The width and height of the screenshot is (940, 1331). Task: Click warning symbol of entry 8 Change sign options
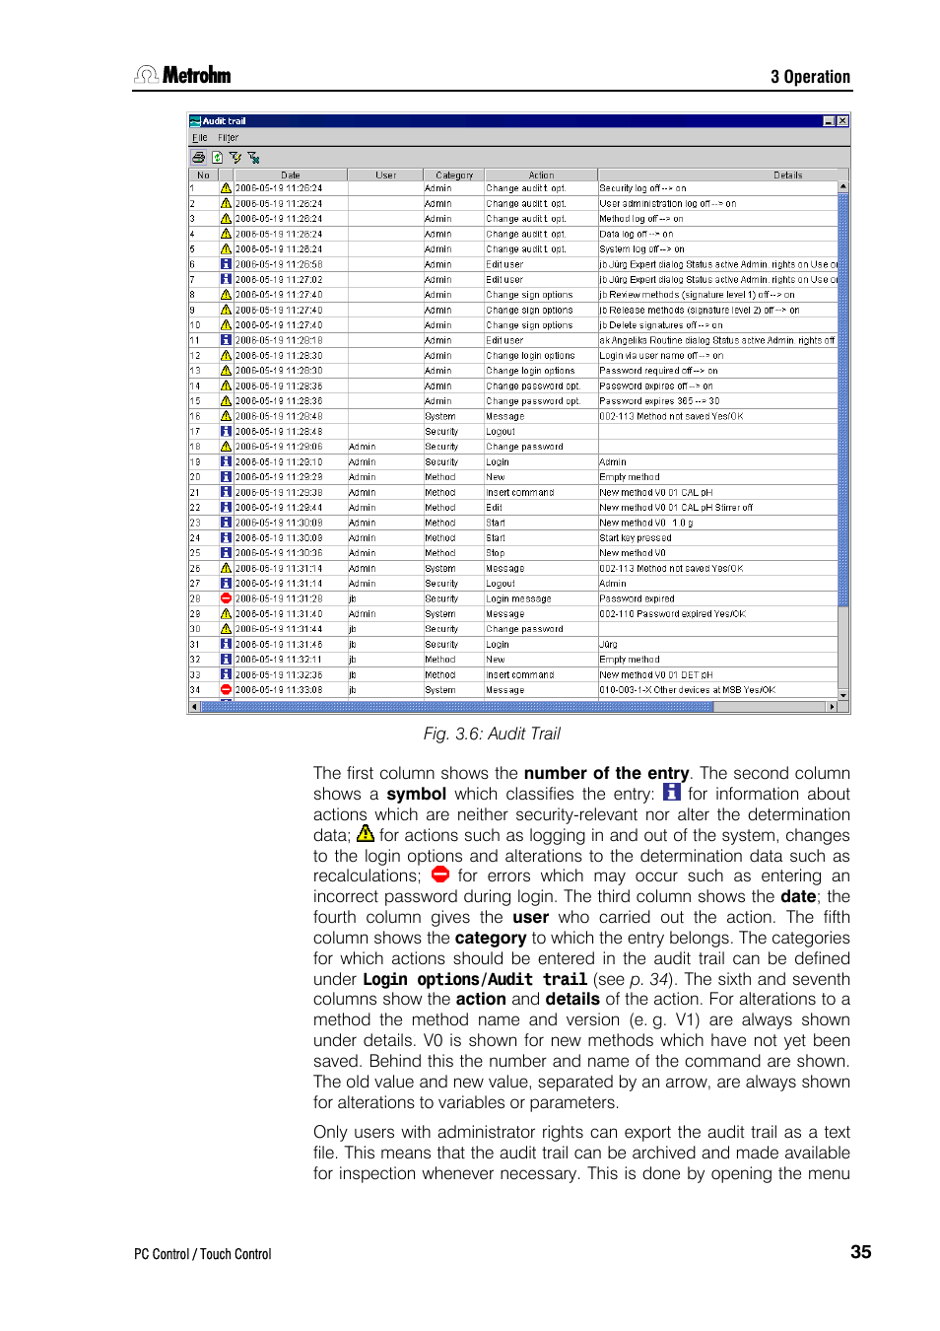226,295
